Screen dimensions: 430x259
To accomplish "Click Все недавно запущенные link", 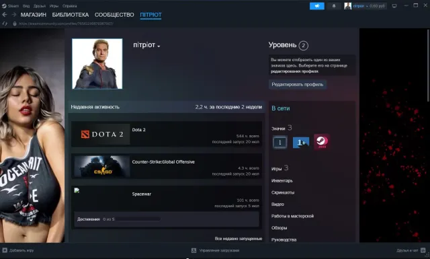I will coord(239,238).
